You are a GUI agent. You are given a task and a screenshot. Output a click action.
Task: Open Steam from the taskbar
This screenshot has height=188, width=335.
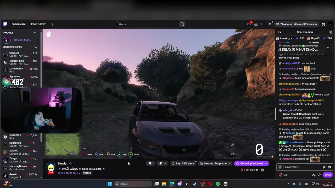[x=195, y=184]
